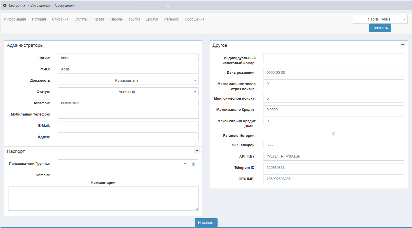Follow the Сотрудники breadcrumb link after Настройка
This screenshot has width=412, height=228.
coord(40,5)
